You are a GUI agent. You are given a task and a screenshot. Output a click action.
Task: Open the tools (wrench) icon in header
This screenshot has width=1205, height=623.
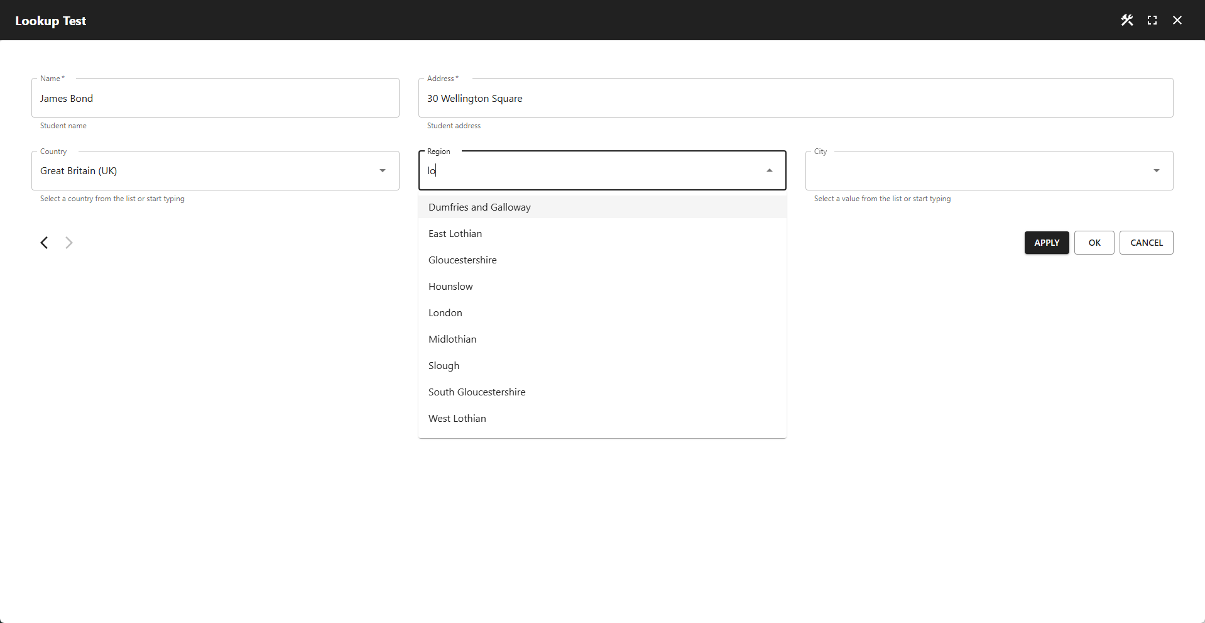click(1126, 20)
